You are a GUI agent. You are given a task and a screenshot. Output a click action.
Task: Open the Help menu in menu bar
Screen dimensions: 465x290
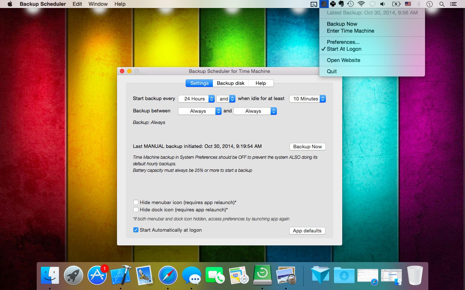(120, 4)
